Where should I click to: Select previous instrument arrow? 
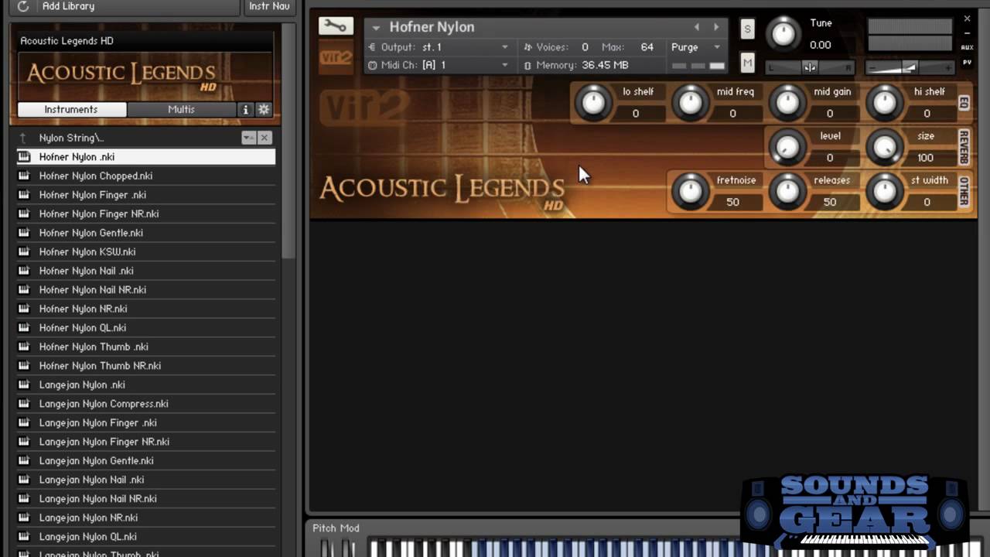[x=696, y=27]
